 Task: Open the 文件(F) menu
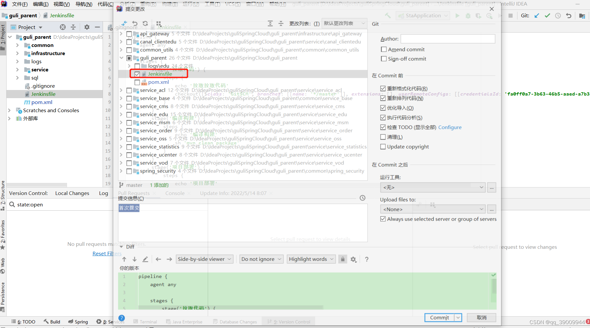coord(20,4)
